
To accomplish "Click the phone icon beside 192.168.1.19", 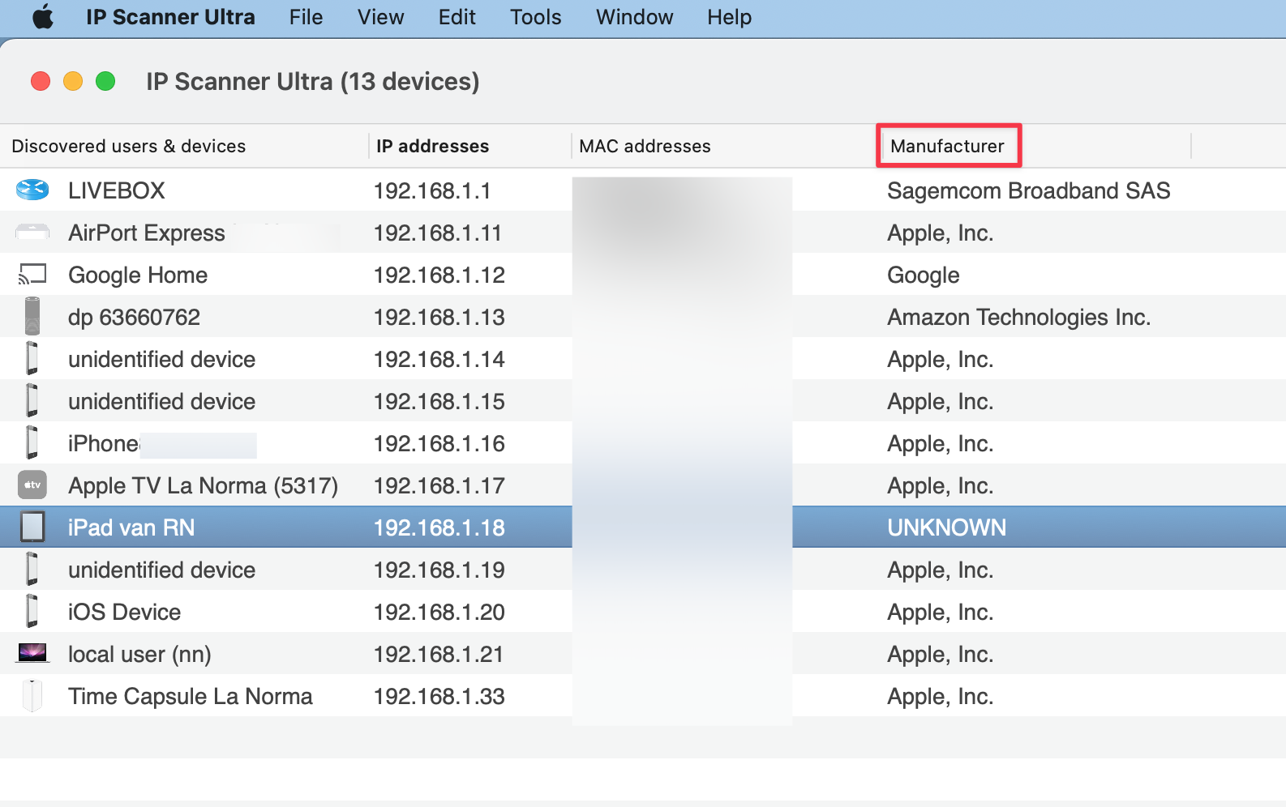I will pos(32,570).
